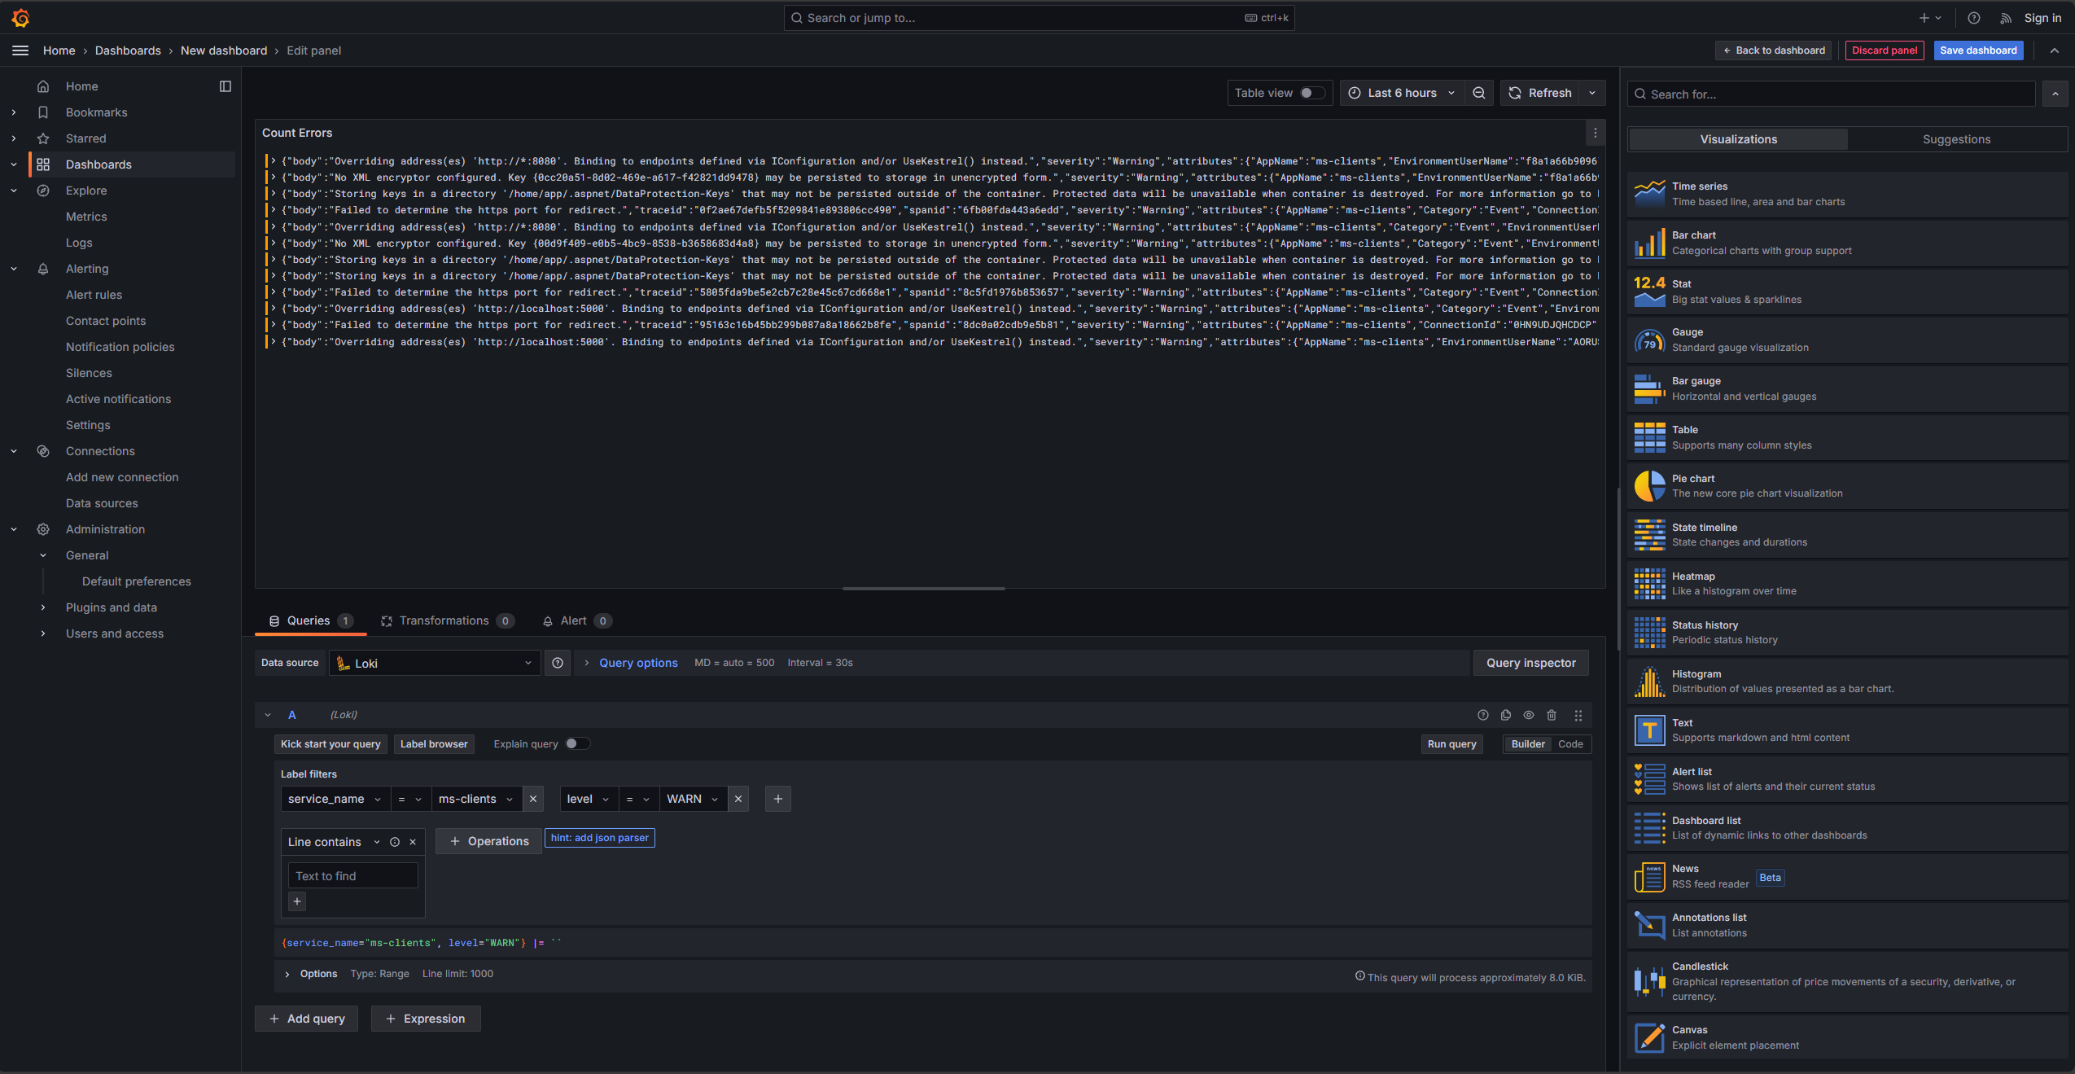Image resolution: width=2075 pixels, height=1074 pixels.
Task: Open the WARN value dropdown
Action: tap(693, 799)
